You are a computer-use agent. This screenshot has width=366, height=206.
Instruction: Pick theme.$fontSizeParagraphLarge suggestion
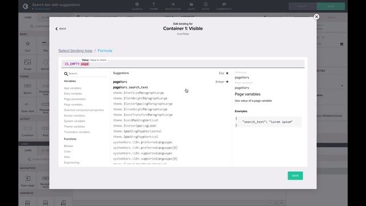tap(138, 93)
